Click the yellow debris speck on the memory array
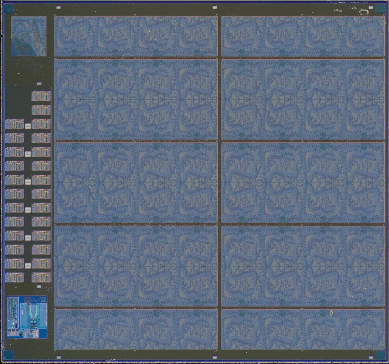 [331, 313]
